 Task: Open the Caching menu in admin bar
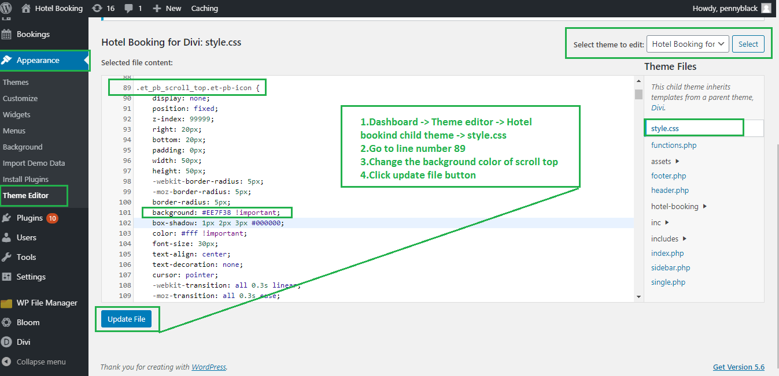(205, 8)
